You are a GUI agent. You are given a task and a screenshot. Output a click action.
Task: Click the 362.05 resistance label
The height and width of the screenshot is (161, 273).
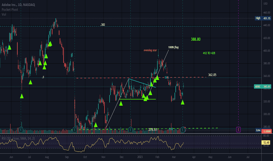click(x=212, y=75)
